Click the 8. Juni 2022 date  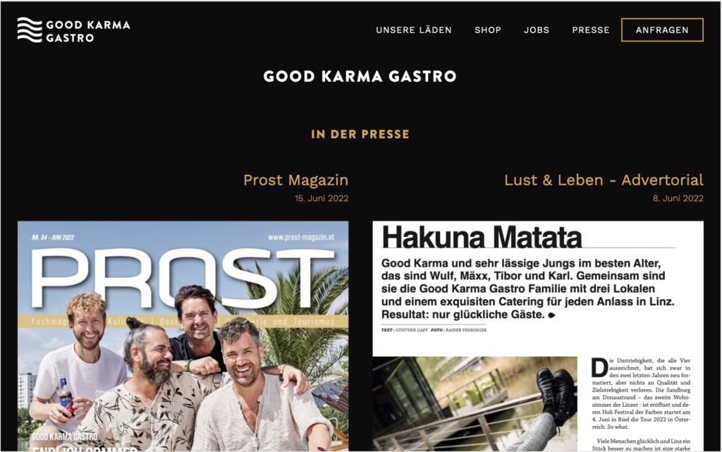(x=678, y=198)
